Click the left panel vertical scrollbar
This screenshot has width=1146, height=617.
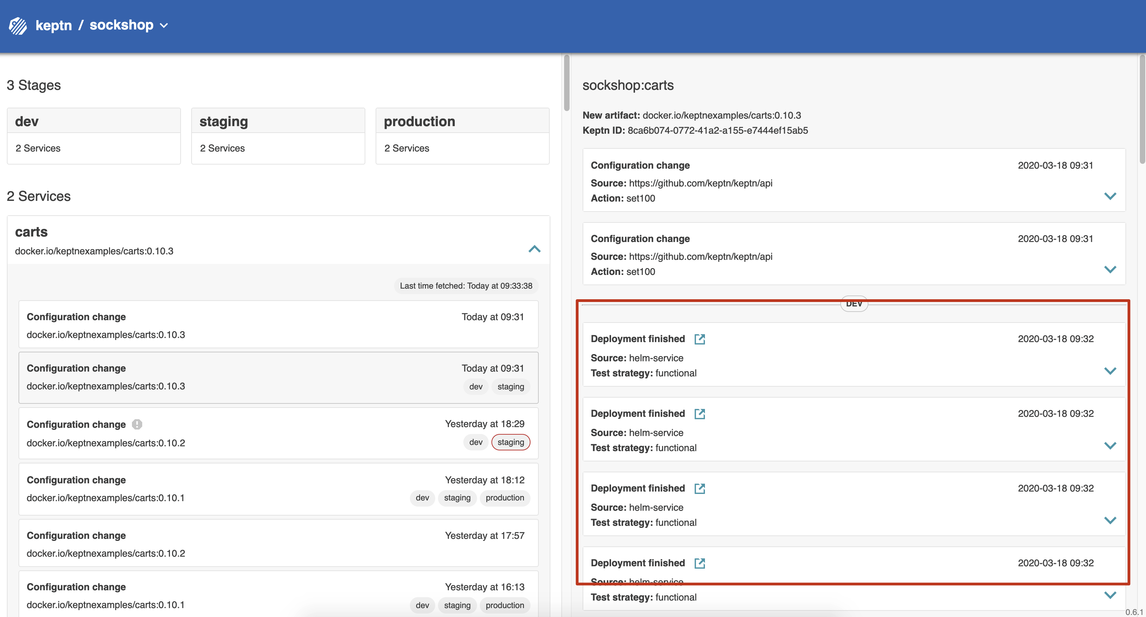coord(566,83)
